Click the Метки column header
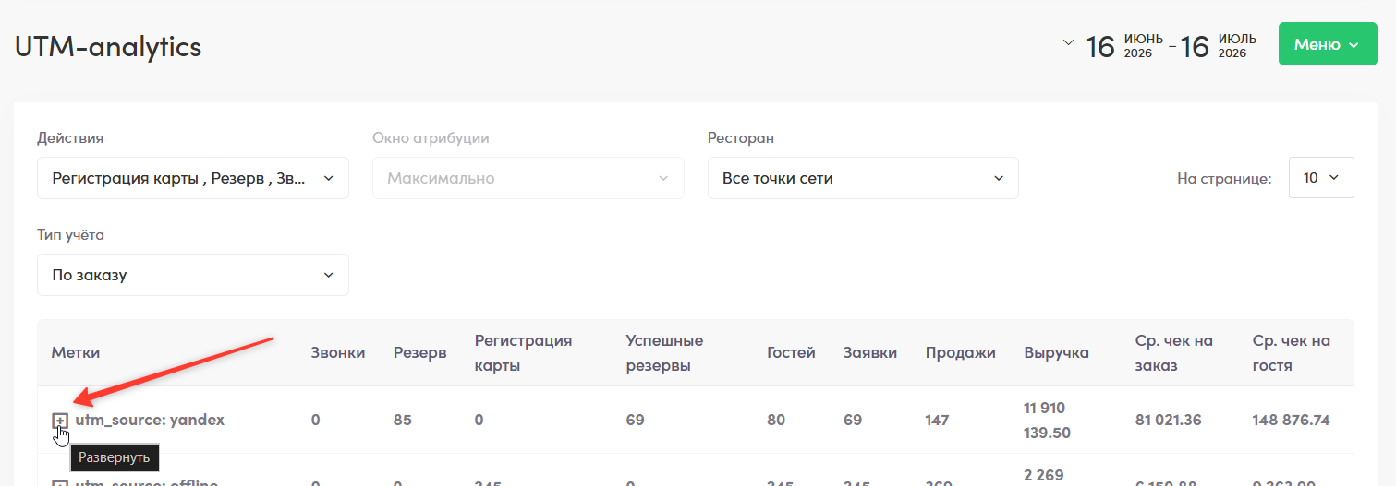Screen dimensions: 1396x486 pos(76,352)
